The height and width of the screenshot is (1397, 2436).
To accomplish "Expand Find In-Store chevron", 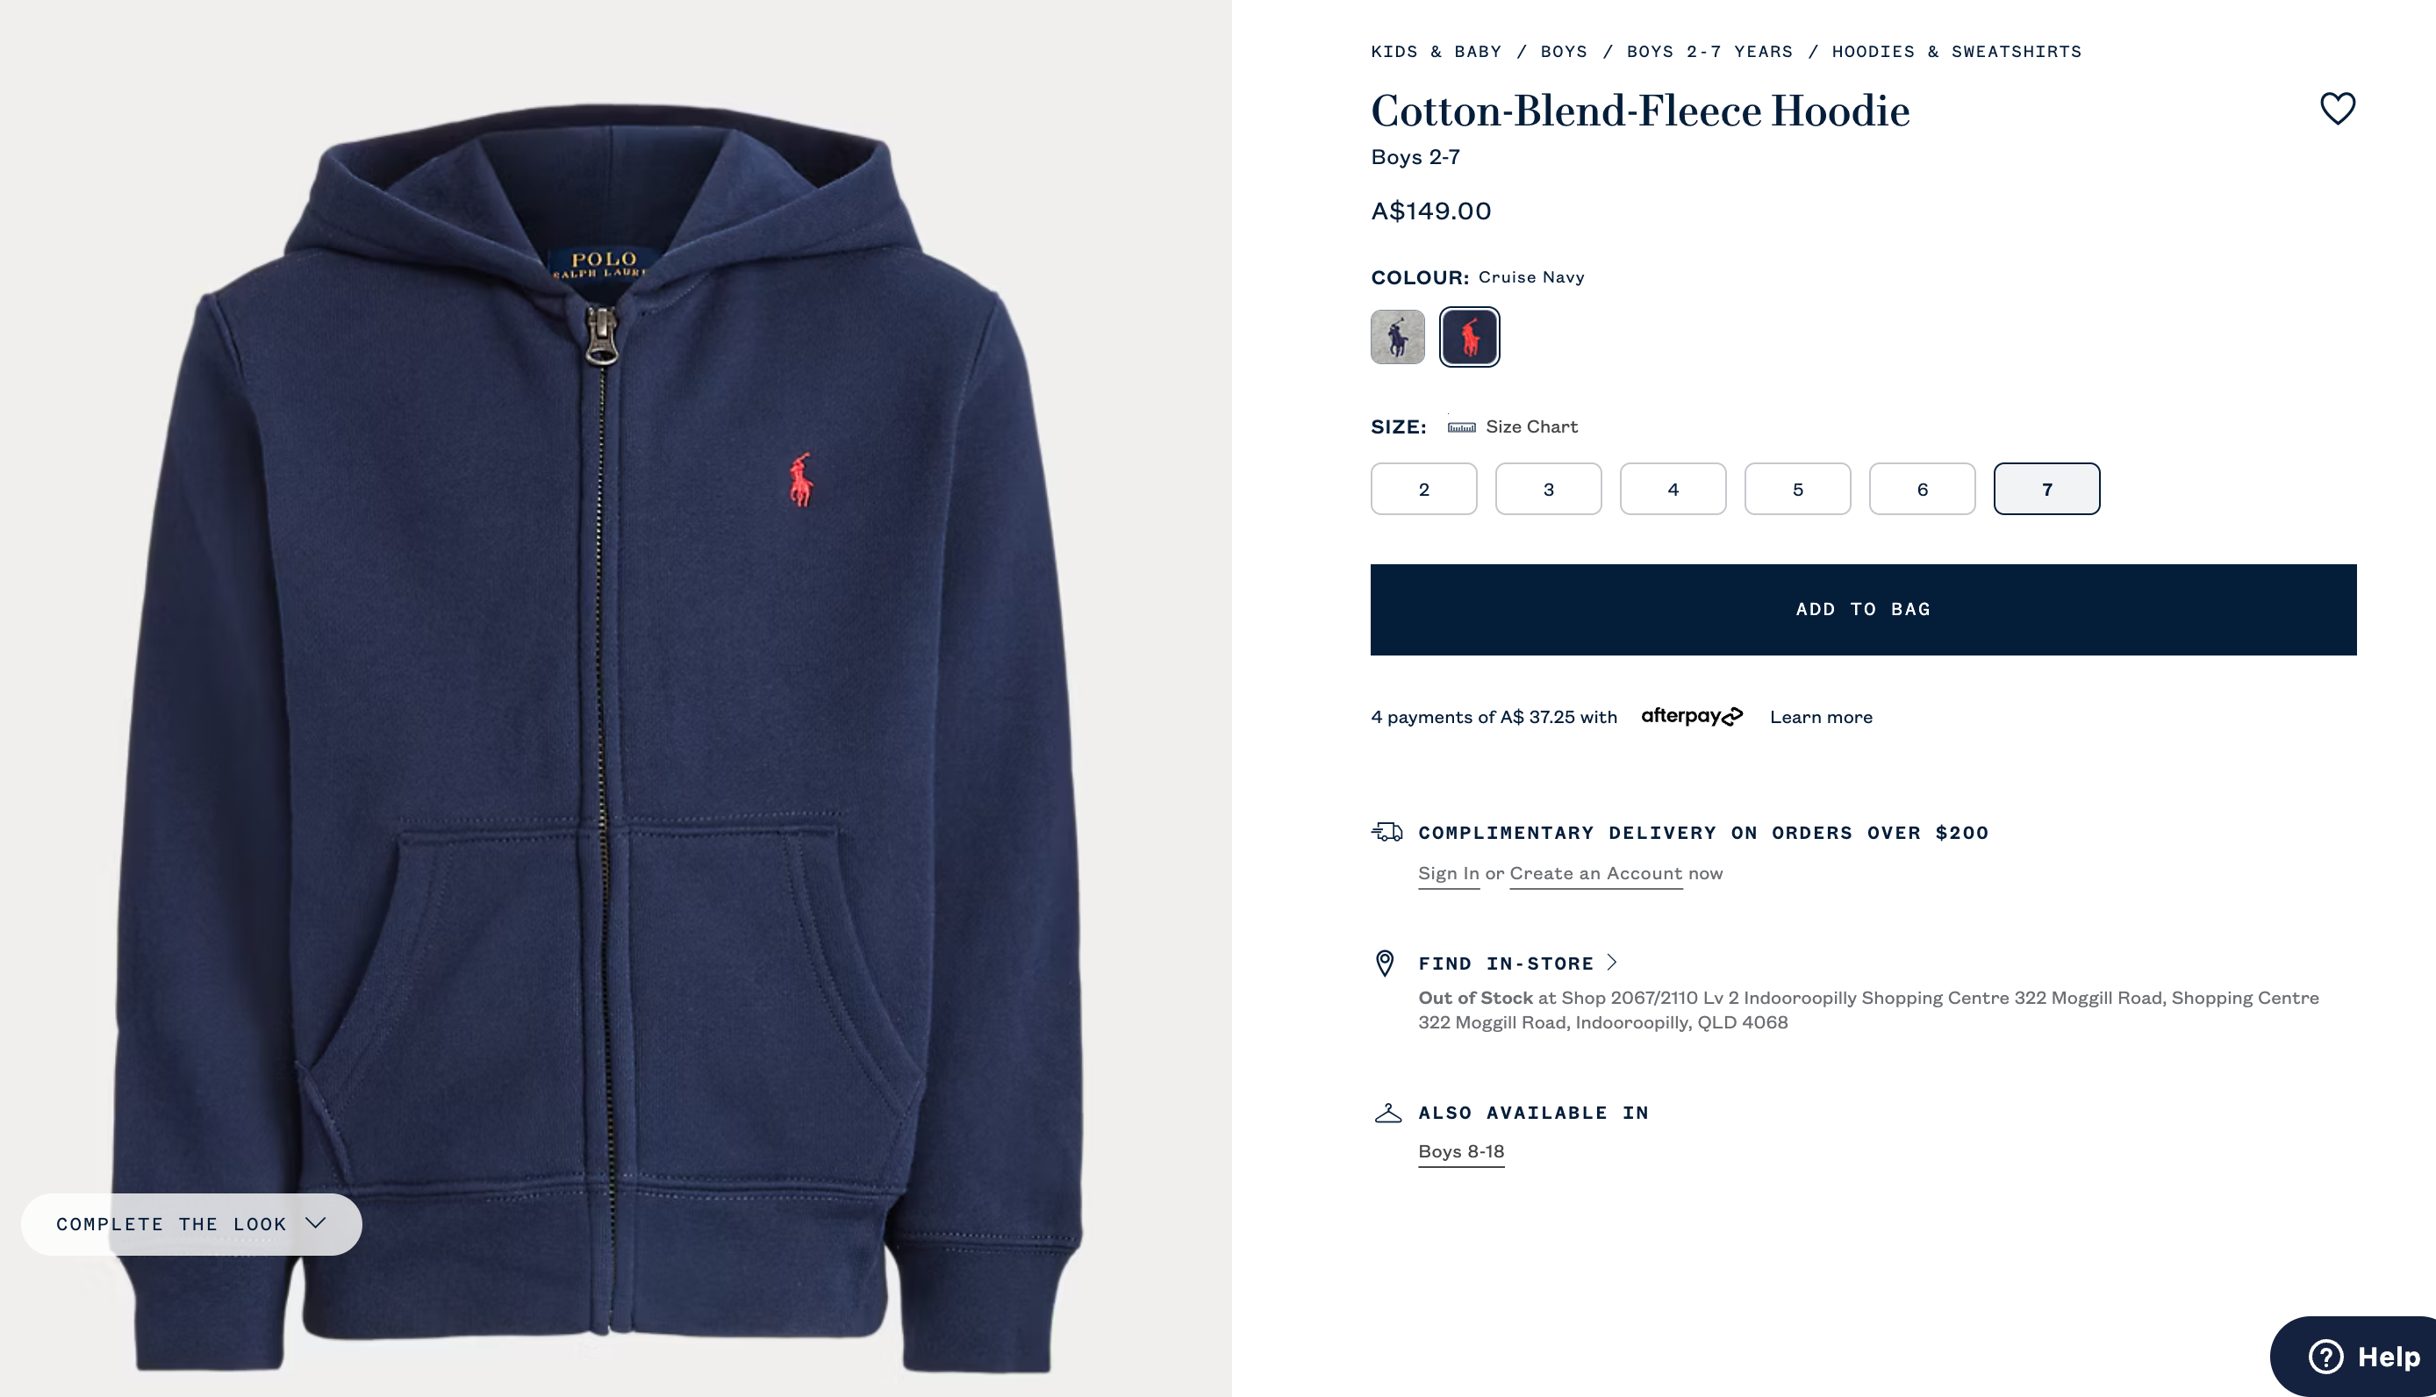I will click(1613, 963).
